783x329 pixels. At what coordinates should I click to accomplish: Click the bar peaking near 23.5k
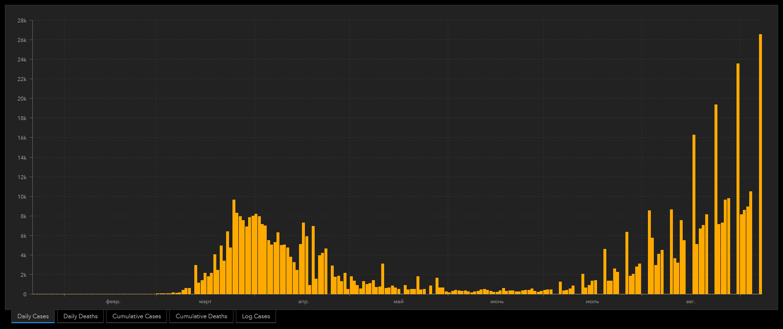pyautogui.click(x=738, y=179)
